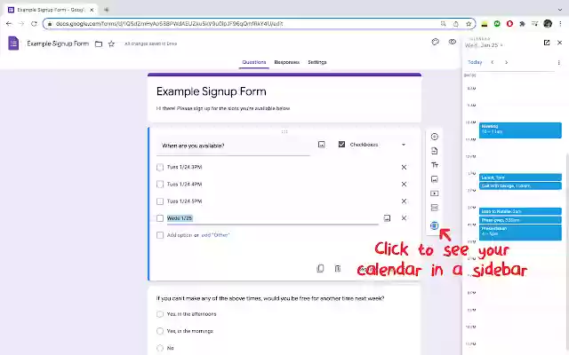Expand the Wed, Jan 25 date picker
569x355 pixels.
pos(484,45)
